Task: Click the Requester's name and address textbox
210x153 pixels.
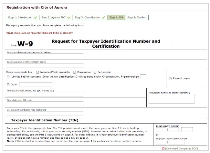Action: [172, 99]
